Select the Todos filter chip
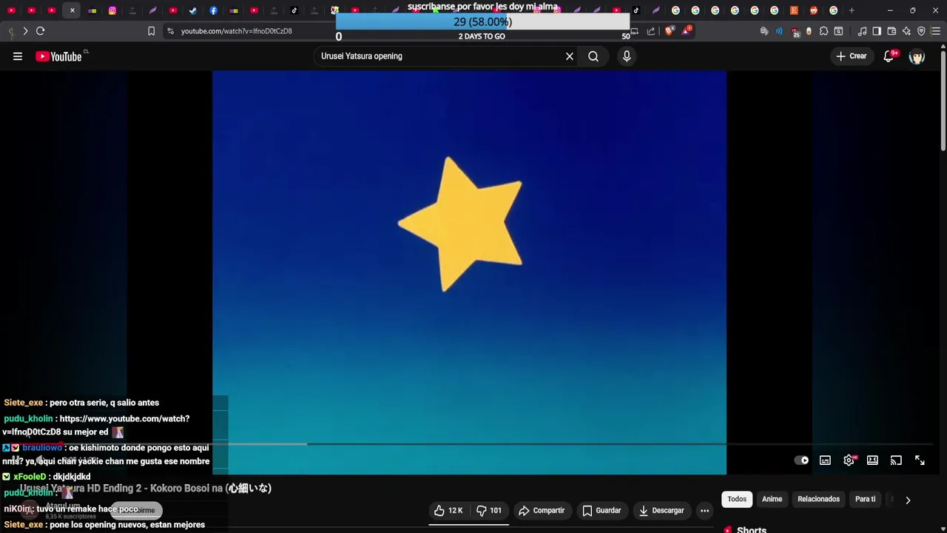The width and height of the screenshot is (947, 533). click(737, 499)
